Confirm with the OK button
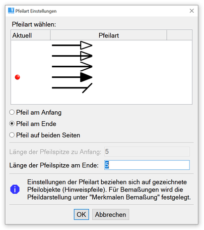This screenshot has width=204, height=230. [82, 214]
